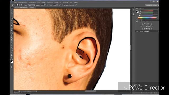Switch to the Образцы tab

[x=142, y=9]
